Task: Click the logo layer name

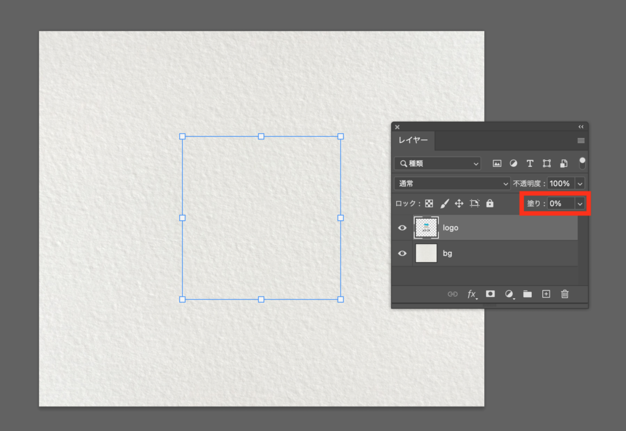Action: pyautogui.click(x=451, y=228)
